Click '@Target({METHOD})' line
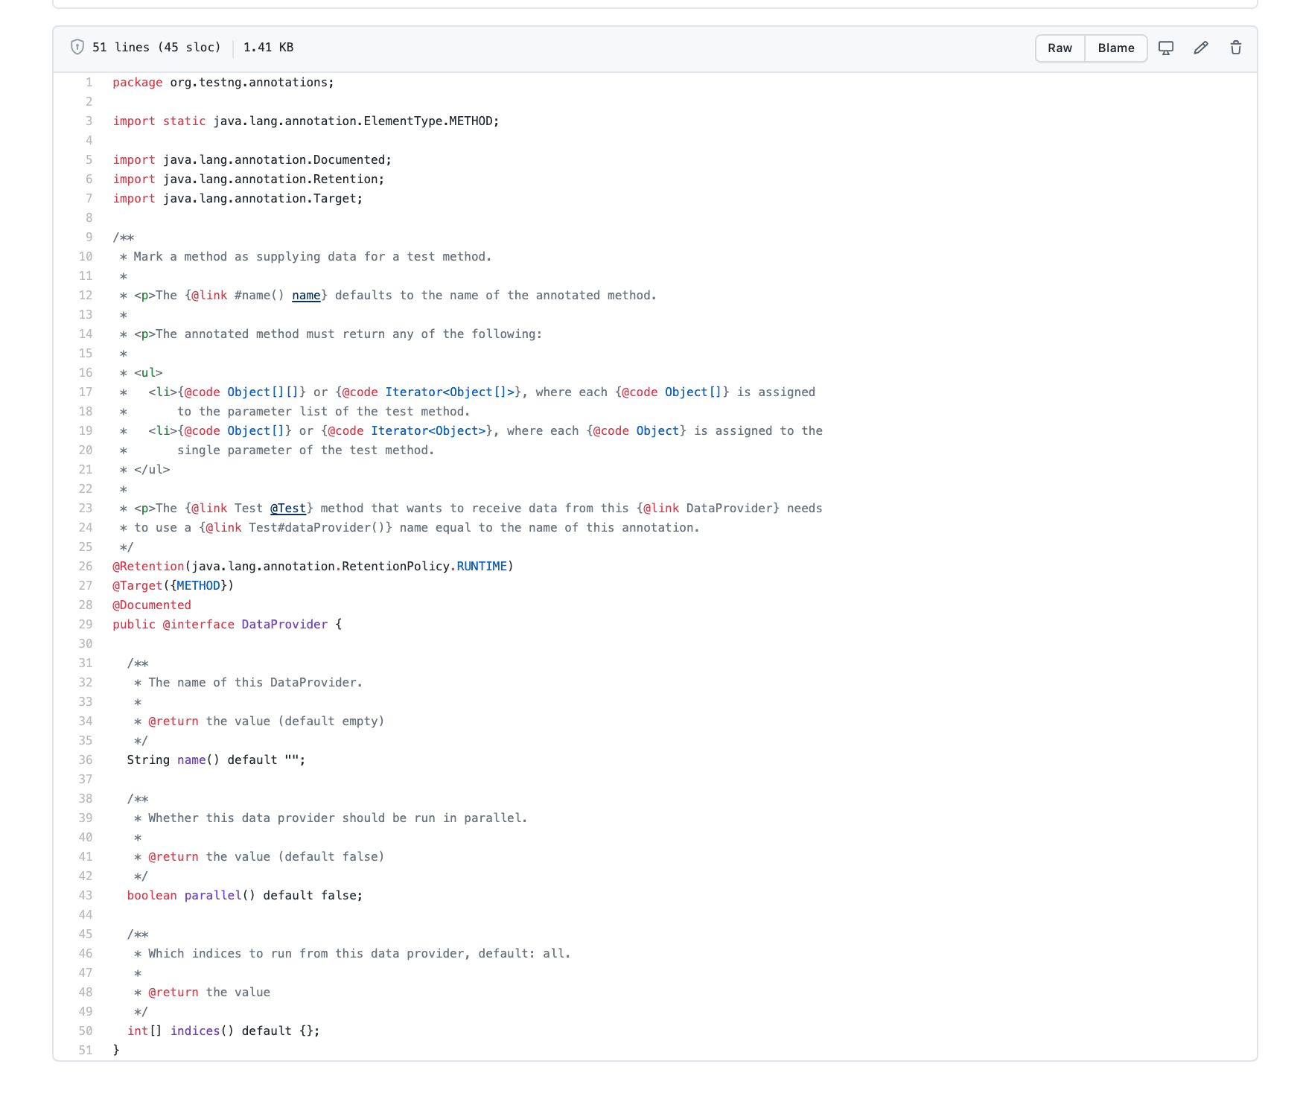1303x1102 pixels. point(173,586)
